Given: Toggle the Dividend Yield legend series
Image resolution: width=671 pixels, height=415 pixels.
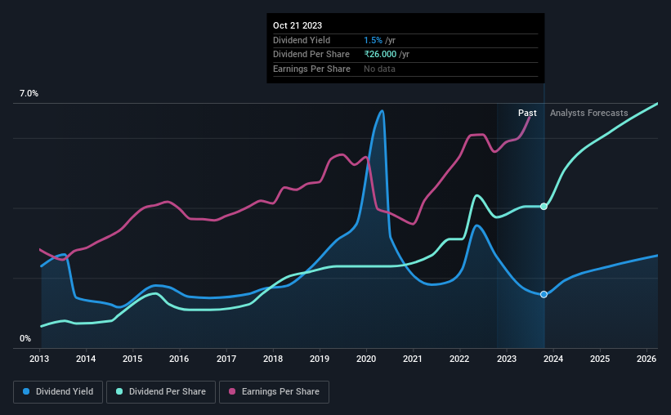Looking at the screenshot, I should pos(59,392).
